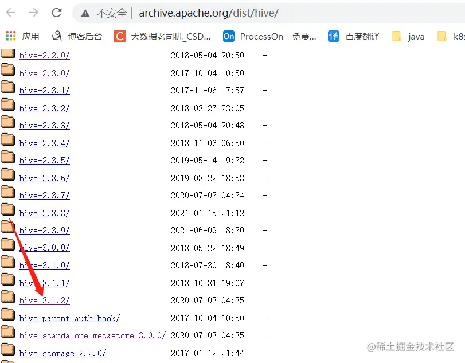Click the folder icon beside hive-3.1.2/

pyautogui.click(x=7, y=297)
